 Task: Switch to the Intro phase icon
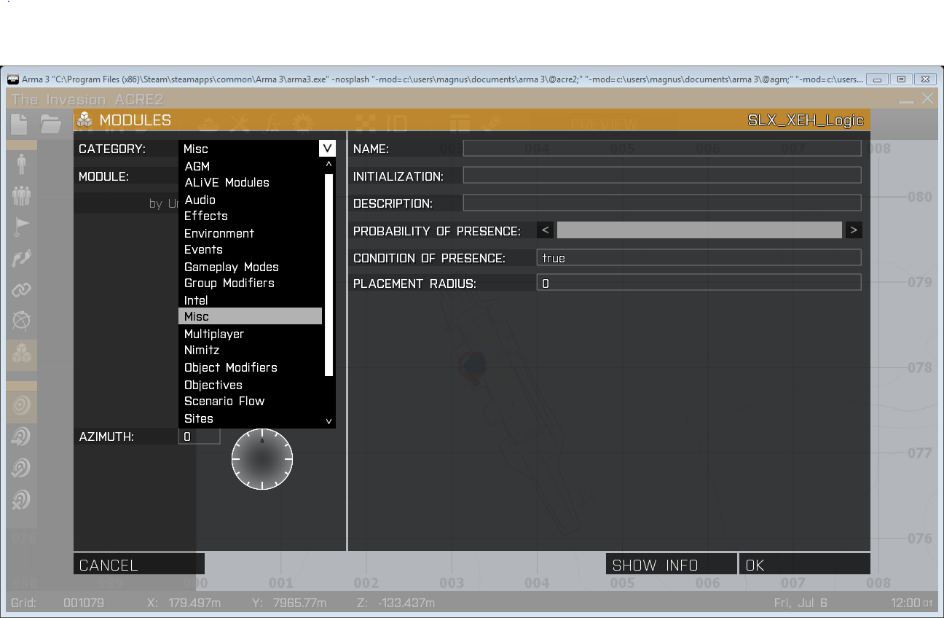click(22, 437)
